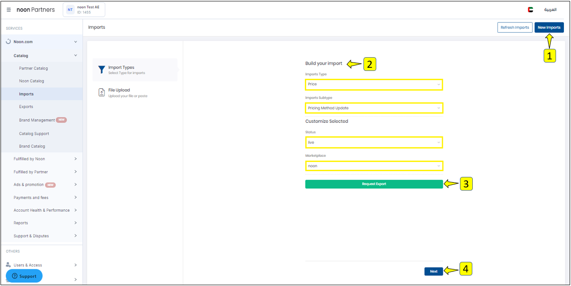Viewport: 571px width, 286px height.
Task: Click the Noon.com spinner logo icon
Action: 8,42
